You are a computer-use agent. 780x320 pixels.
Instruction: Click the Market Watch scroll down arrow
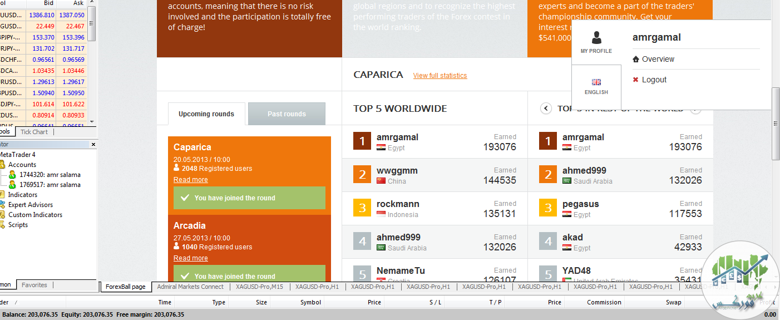coord(92,121)
